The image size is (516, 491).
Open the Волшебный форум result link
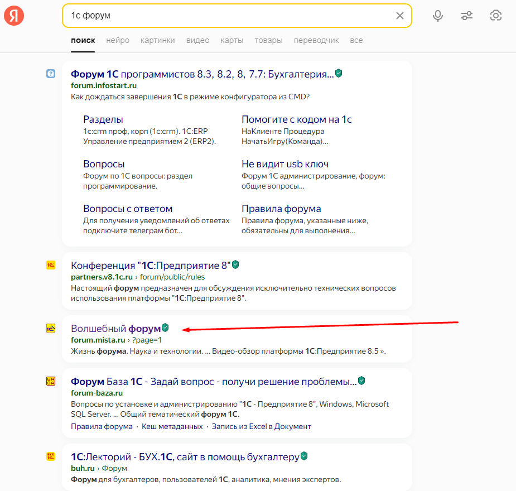point(115,329)
